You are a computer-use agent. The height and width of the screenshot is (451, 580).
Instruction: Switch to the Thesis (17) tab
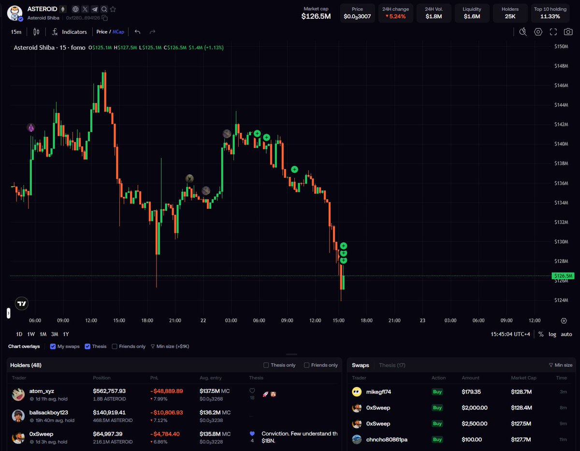392,365
